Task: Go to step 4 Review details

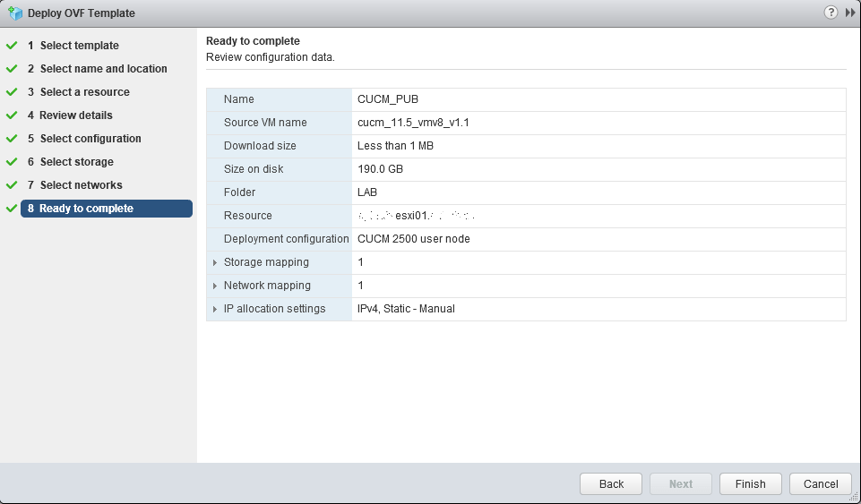Action: coord(70,115)
